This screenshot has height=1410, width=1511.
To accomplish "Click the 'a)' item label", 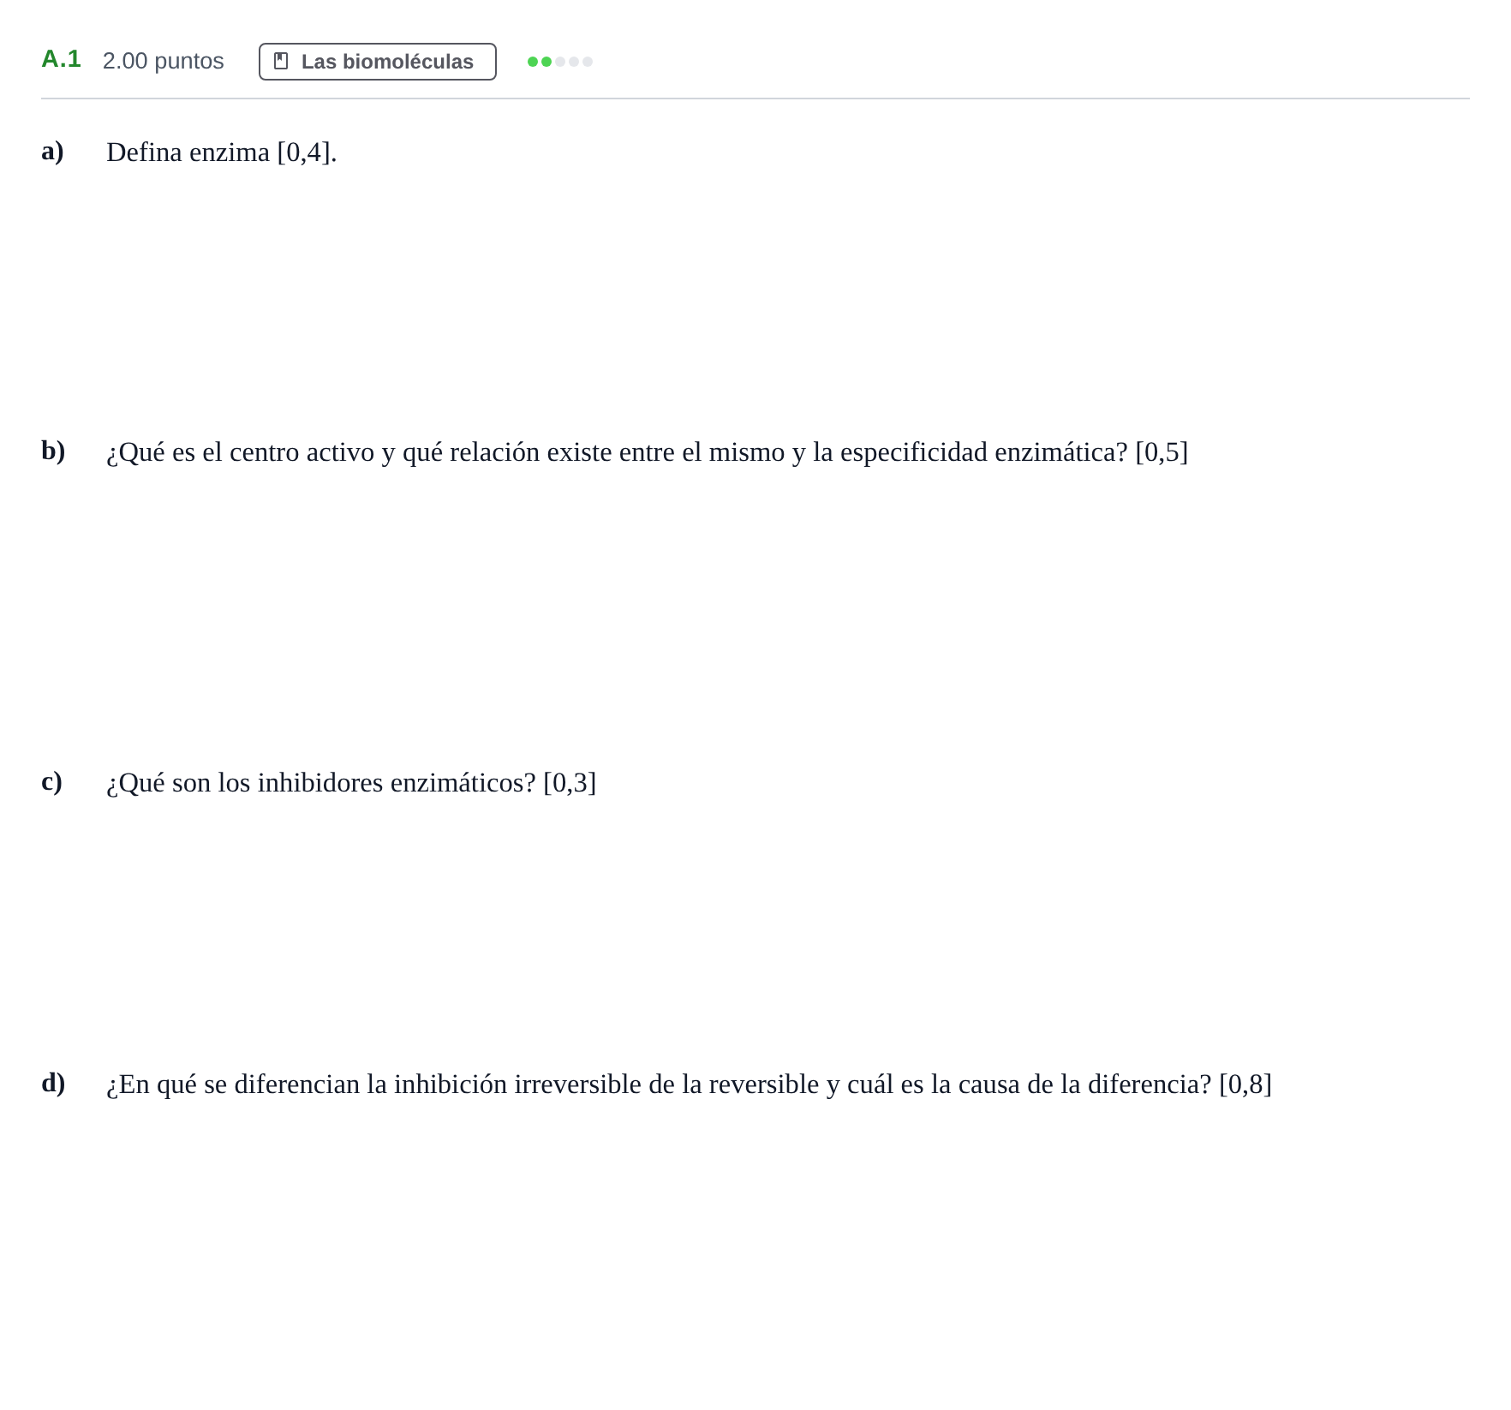I will click(52, 152).
